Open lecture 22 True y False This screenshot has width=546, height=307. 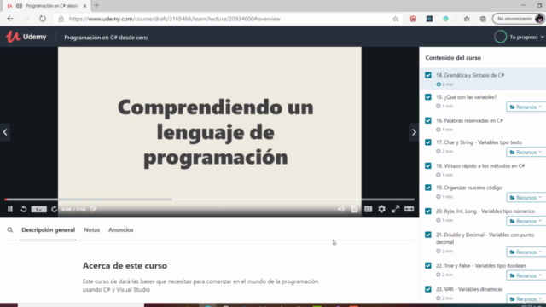pyautogui.click(x=480, y=265)
